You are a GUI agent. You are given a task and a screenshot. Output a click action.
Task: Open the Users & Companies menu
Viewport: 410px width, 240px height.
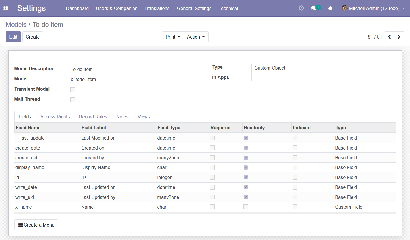tap(117, 8)
